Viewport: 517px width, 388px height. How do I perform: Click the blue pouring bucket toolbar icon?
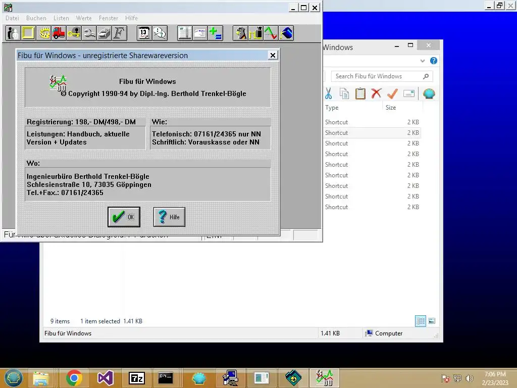286,33
